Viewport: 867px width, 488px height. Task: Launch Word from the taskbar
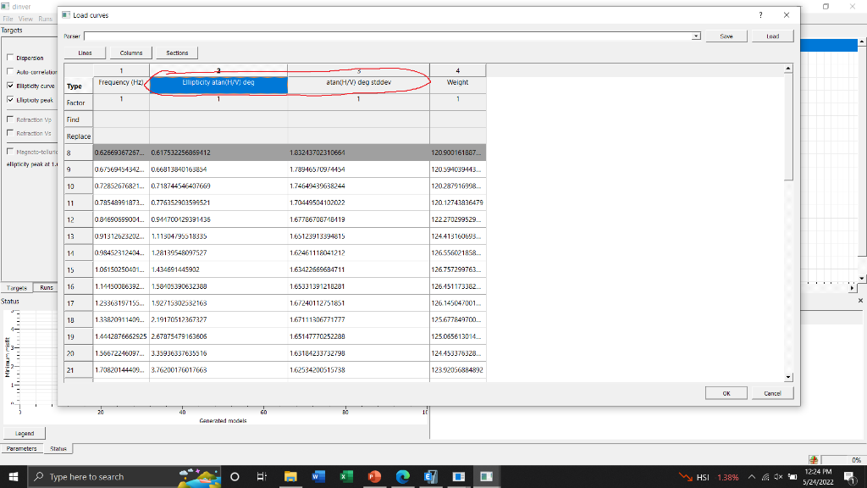click(x=319, y=476)
